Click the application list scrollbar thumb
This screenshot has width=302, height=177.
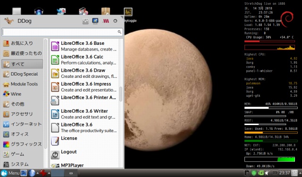[121, 94]
